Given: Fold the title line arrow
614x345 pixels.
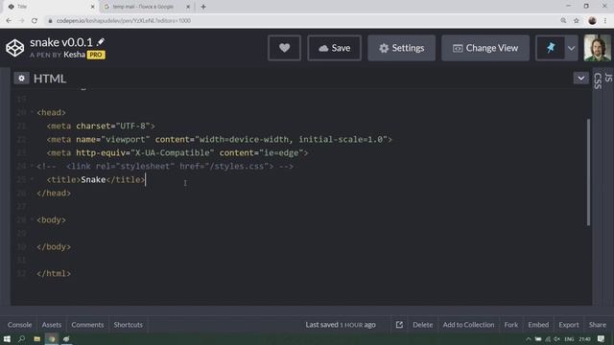Looking at the screenshot, I should (32, 179).
